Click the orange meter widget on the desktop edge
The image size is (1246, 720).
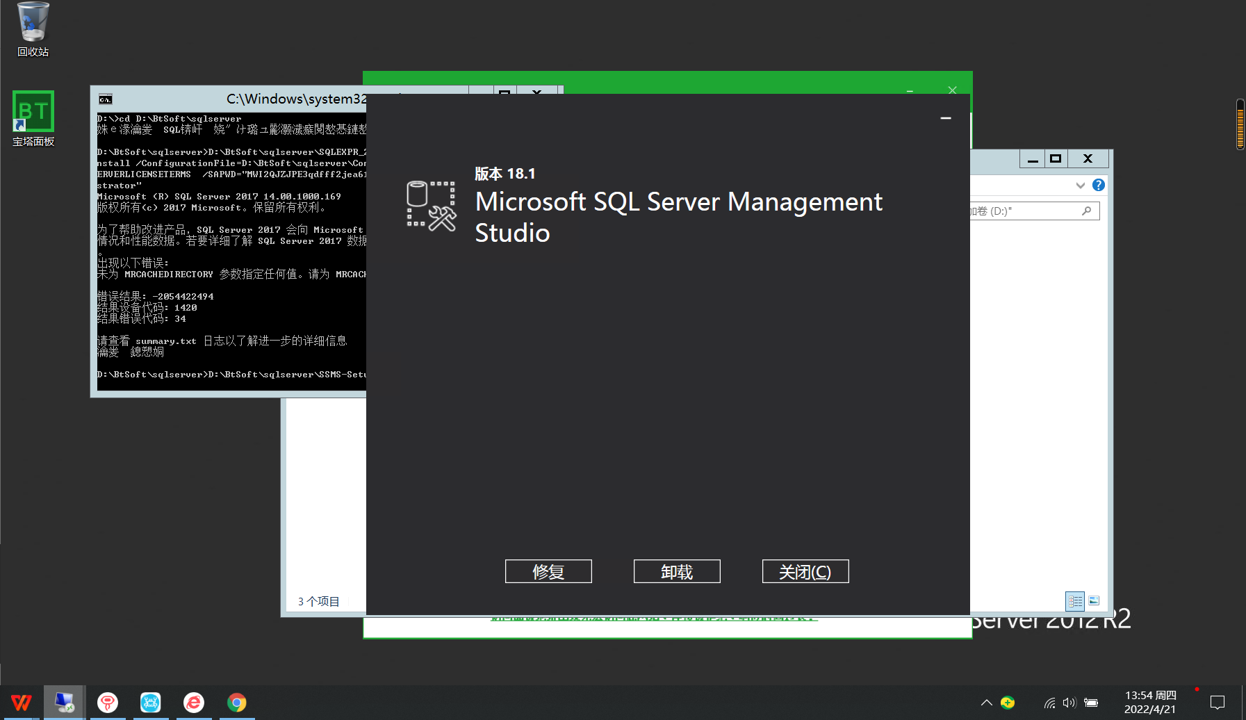pos(1240,124)
